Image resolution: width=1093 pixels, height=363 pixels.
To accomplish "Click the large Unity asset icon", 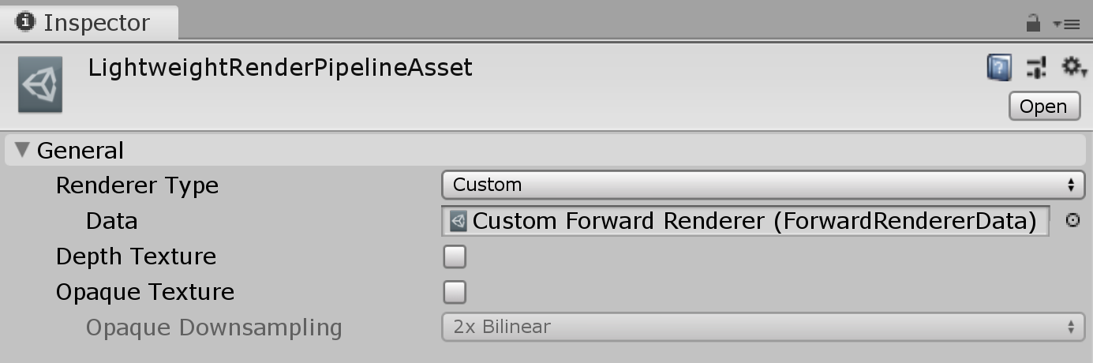I will pyautogui.click(x=40, y=84).
